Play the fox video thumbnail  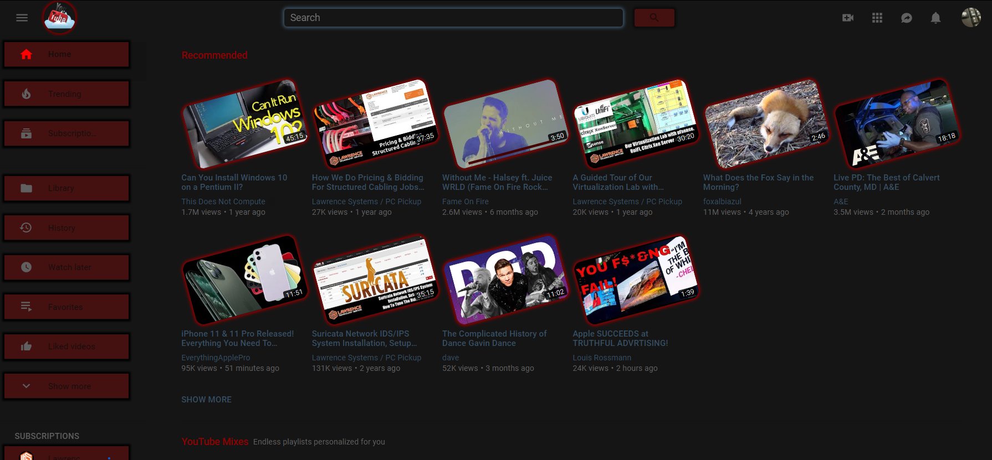click(x=766, y=123)
